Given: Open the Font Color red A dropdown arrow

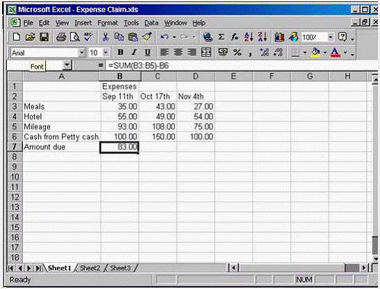Looking at the screenshot, I should [345, 52].
